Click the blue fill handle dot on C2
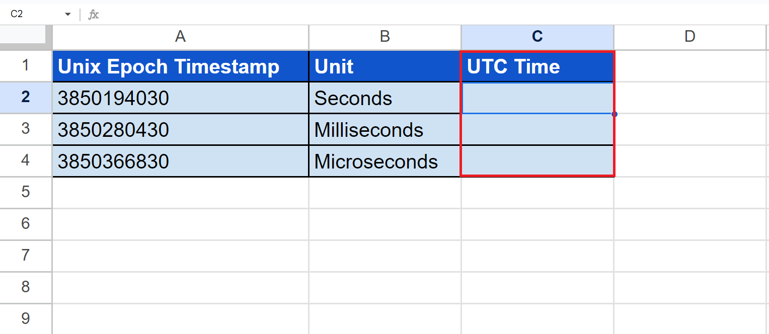This screenshot has height=334, width=769. tap(614, 114)
